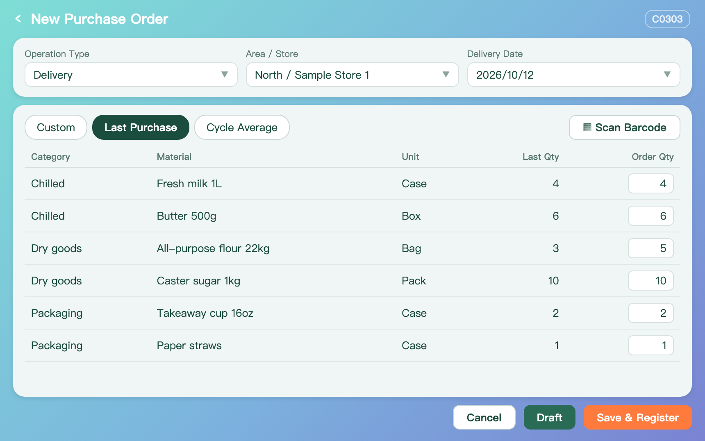Click the Material column header

174,157
